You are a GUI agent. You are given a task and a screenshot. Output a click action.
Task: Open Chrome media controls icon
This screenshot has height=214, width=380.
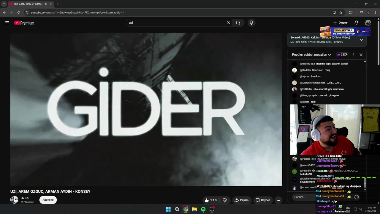tap(361, 12)
